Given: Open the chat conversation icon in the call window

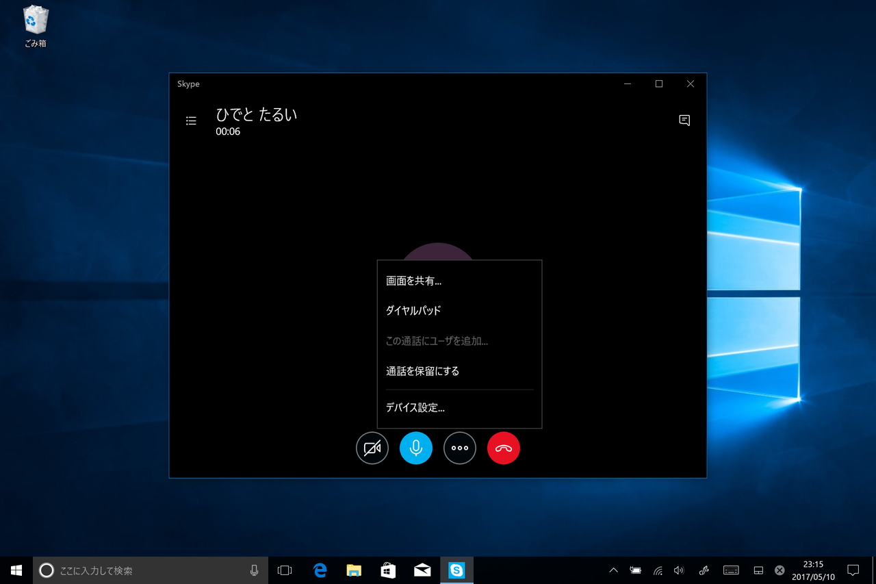Looking at the screenshot, I should tap(684, 120).
